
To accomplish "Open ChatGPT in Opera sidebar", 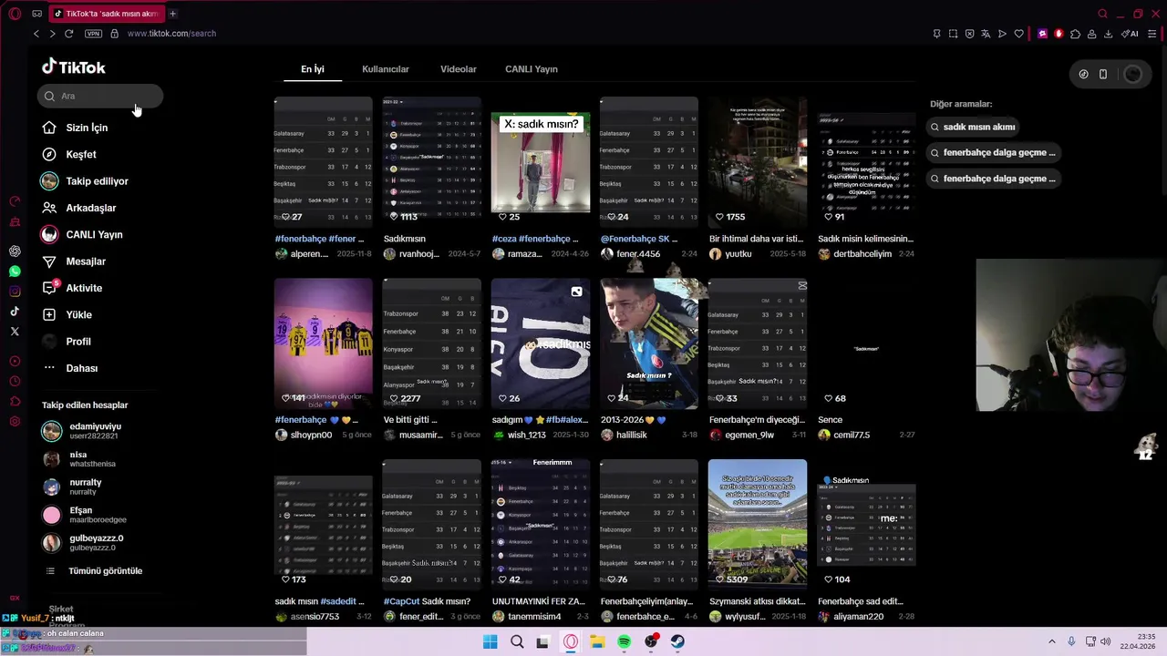I will 15,251.
